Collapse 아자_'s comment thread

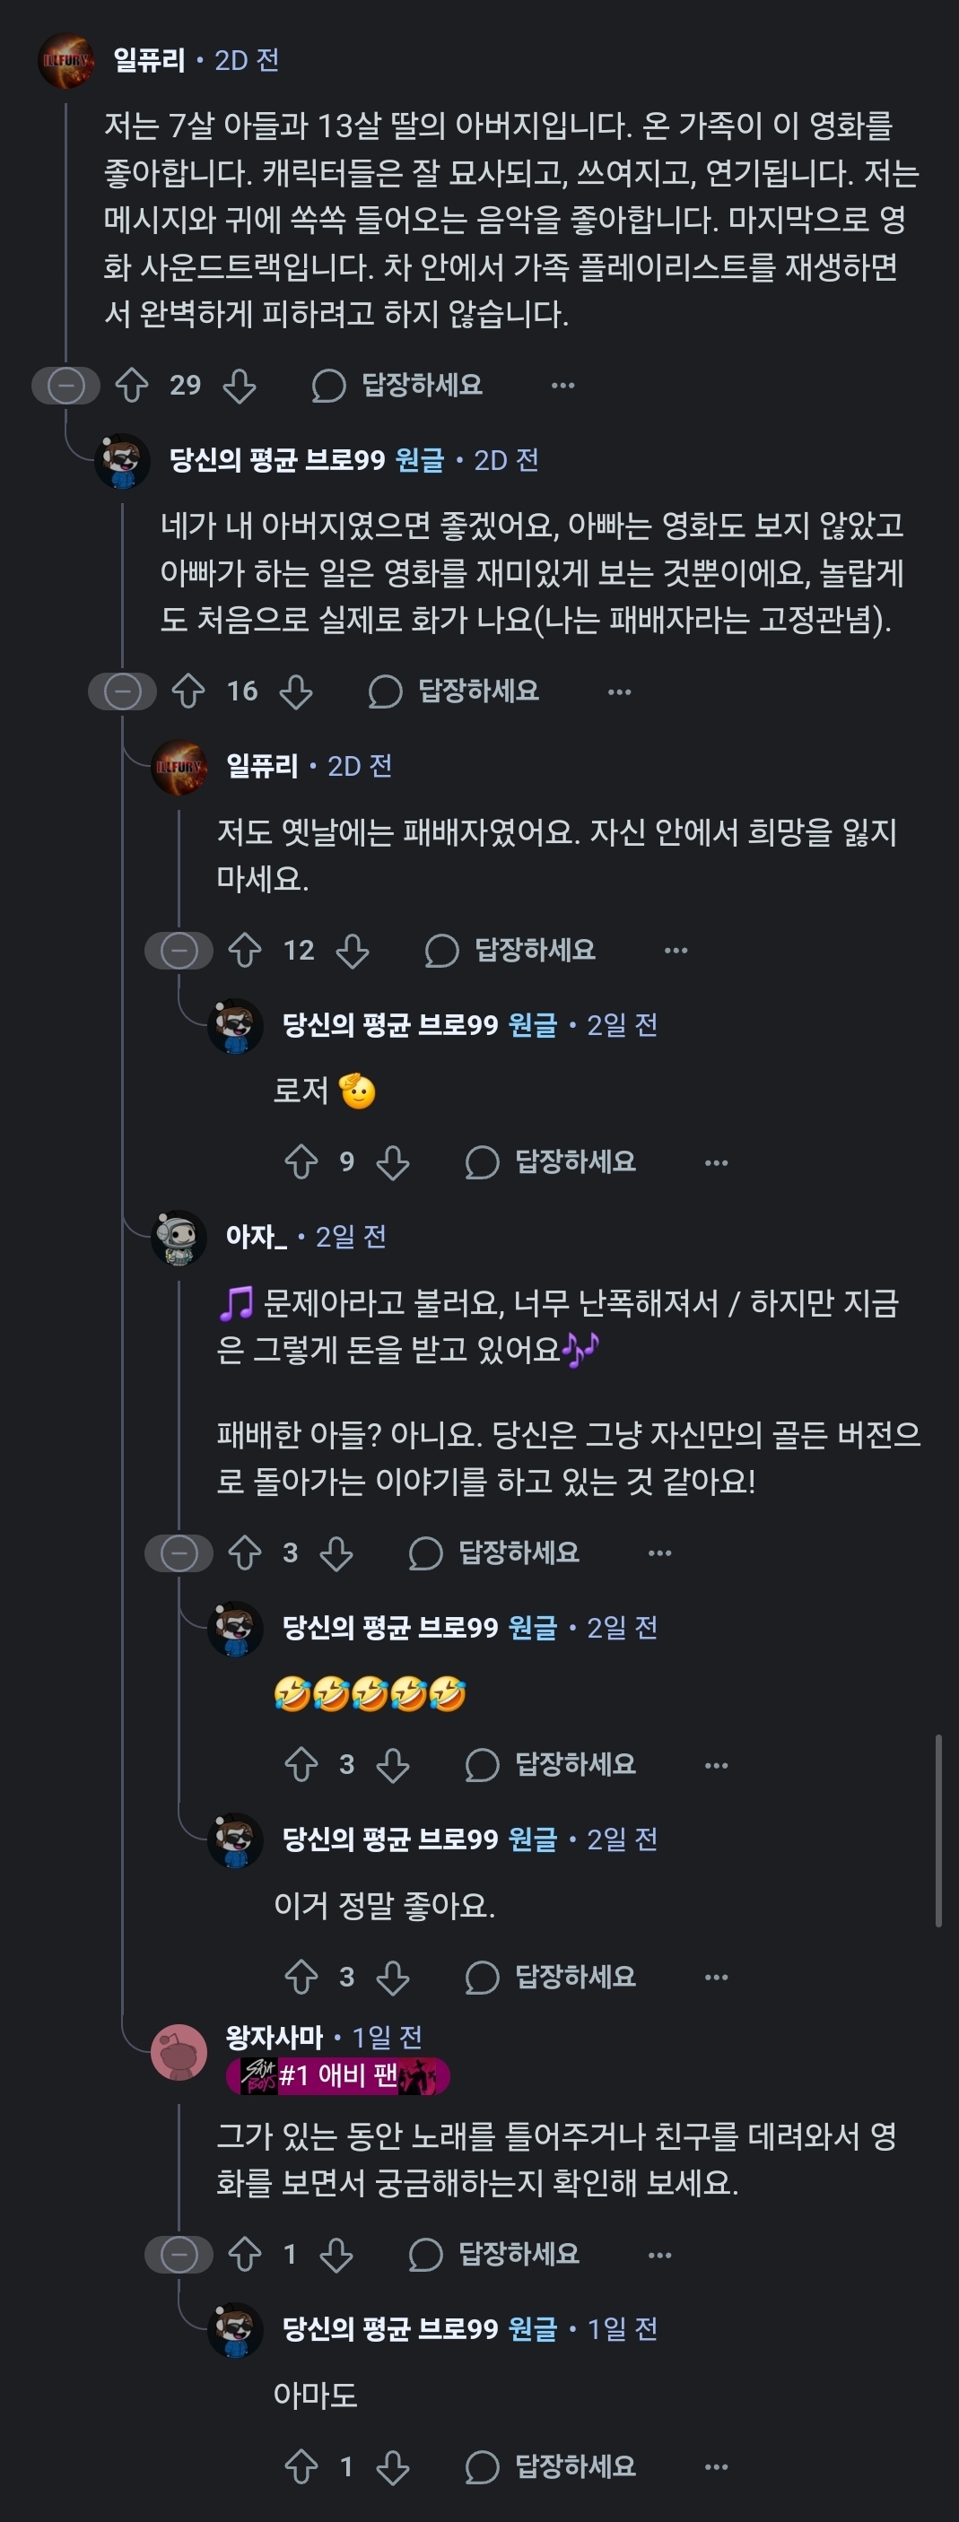[x=179, y=1553]
